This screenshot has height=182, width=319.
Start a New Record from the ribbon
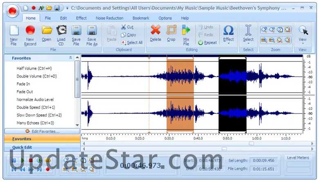coord(30,35)
